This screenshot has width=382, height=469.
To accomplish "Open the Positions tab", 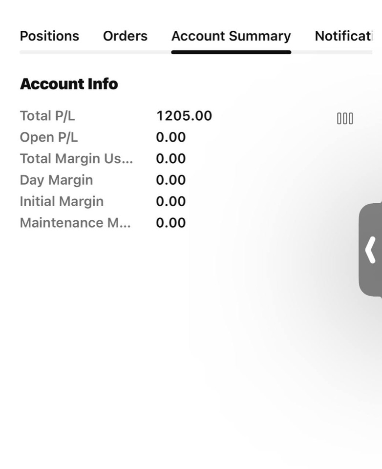I will pyautogui.click(x=49, y=36).
